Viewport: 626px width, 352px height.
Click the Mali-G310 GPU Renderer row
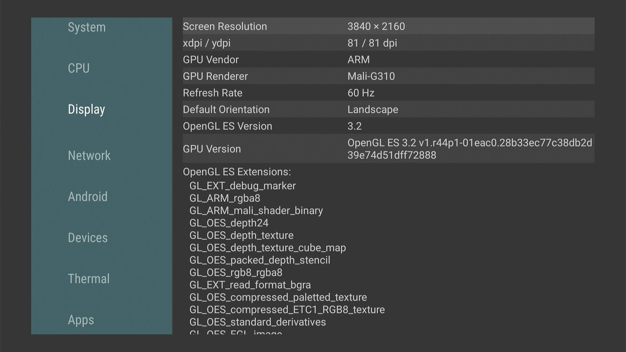pyautogui.click(x=342, y=76)
